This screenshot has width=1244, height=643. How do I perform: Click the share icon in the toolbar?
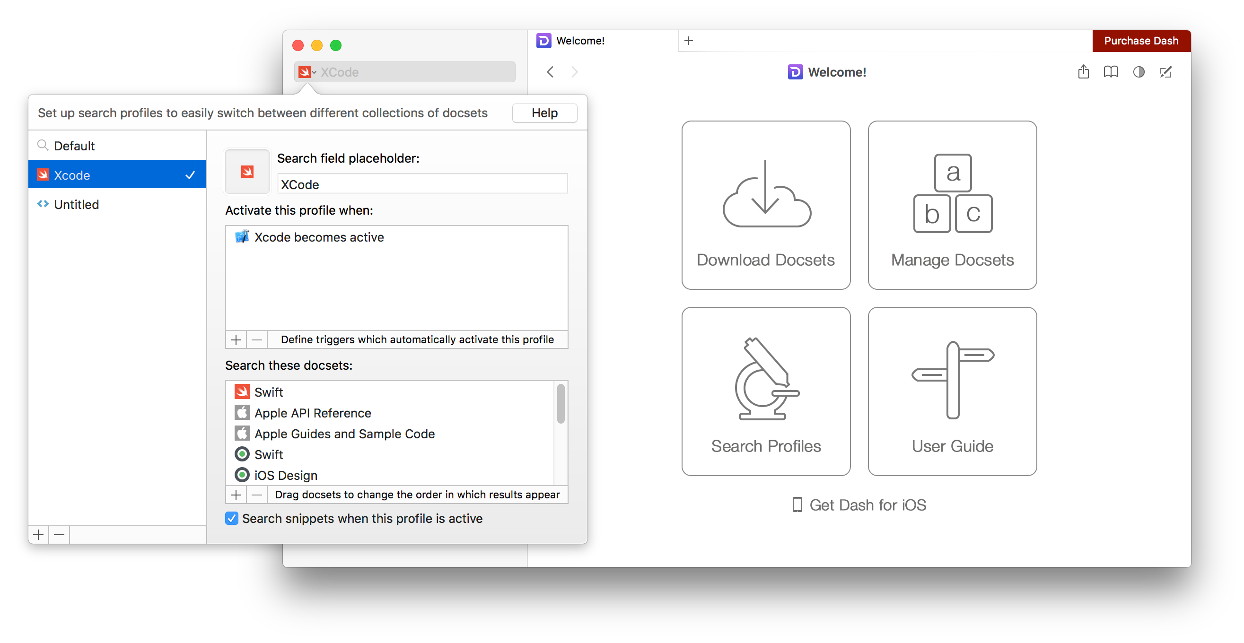click(1083, 71)
